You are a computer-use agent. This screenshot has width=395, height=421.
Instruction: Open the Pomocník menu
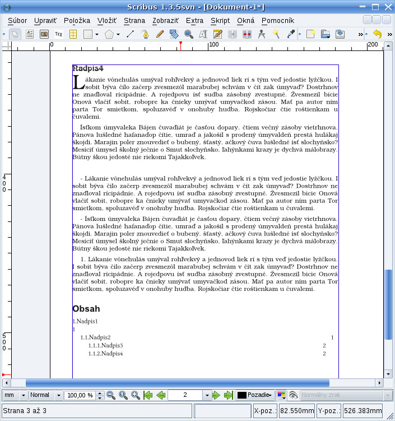tap(278, 21)
